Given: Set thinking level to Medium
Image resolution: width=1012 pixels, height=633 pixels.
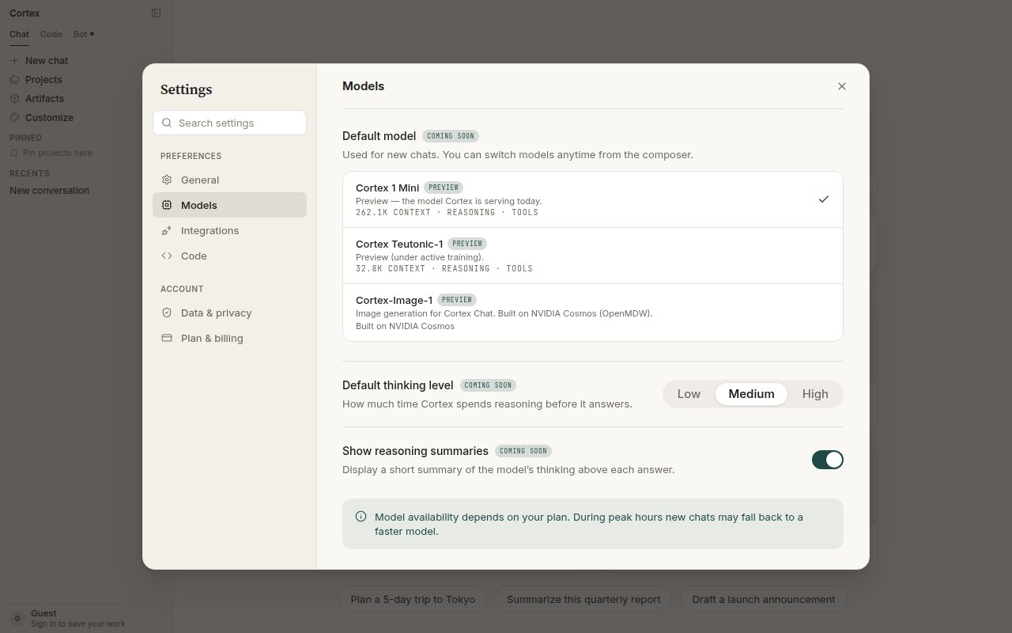Looking at the screenshot, I should [751, 394].
